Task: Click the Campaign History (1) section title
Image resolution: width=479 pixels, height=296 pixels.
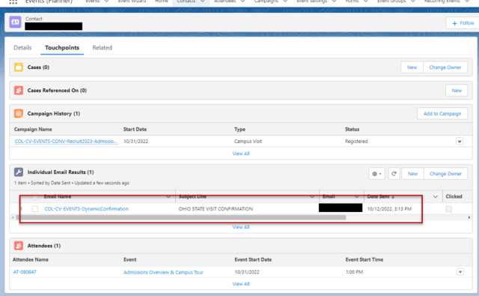Action: coord(53,114)
